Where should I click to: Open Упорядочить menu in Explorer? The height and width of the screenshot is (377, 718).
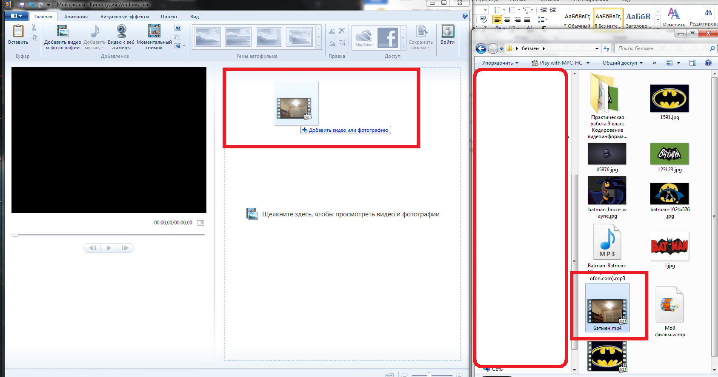click(x=500, y=63)
